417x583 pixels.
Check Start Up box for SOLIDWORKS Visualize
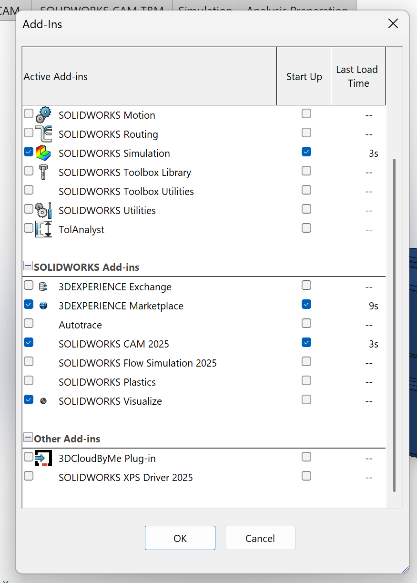click(306, 399)
